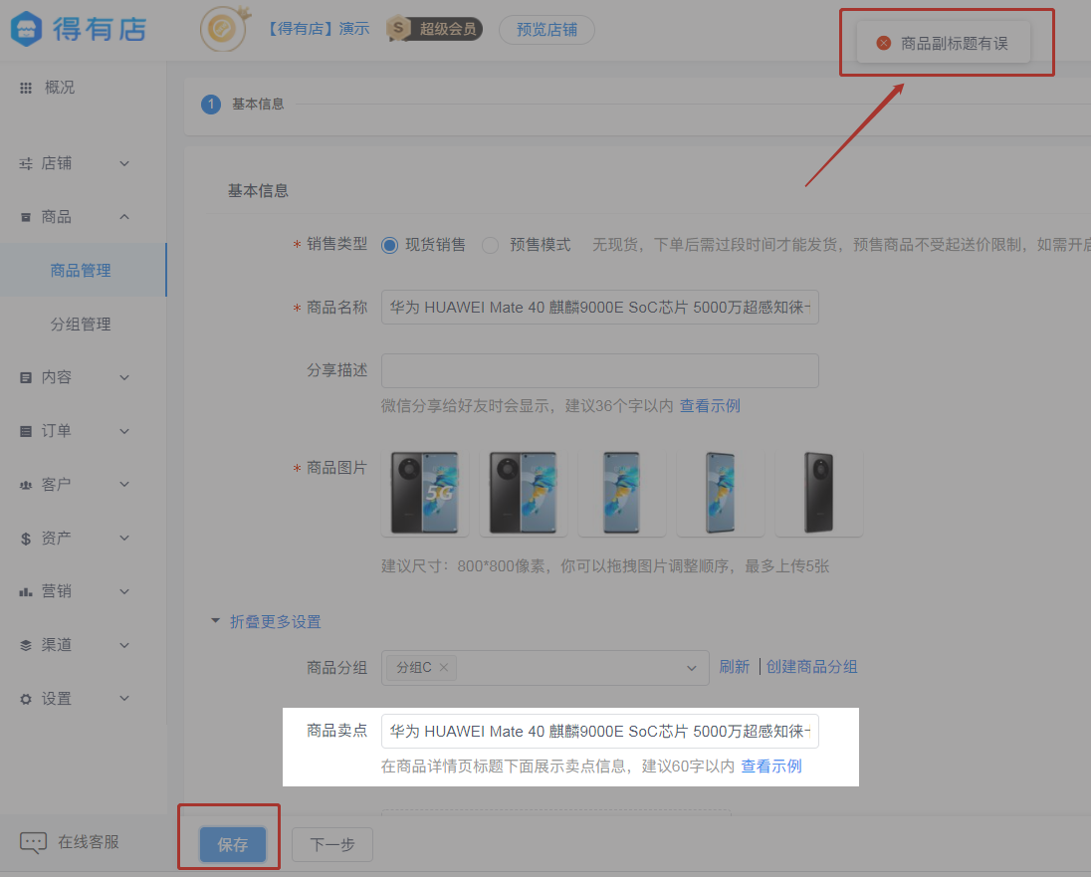Viewport: 1091px width, 877px height.
Task: Open the shop avatar icon
Action: [223, 29]
